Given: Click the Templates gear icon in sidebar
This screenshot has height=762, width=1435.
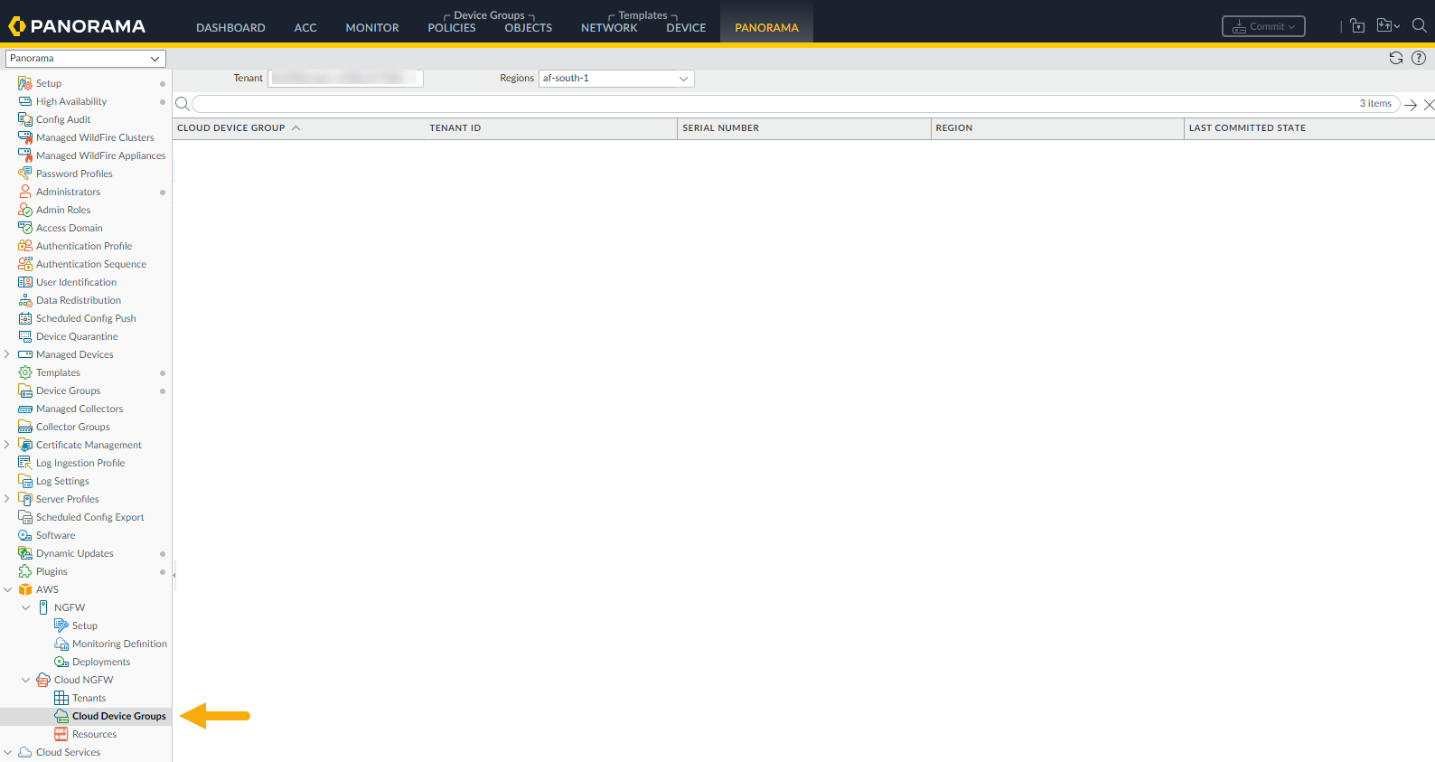Looking at the screenshot, I should (25, 372).
